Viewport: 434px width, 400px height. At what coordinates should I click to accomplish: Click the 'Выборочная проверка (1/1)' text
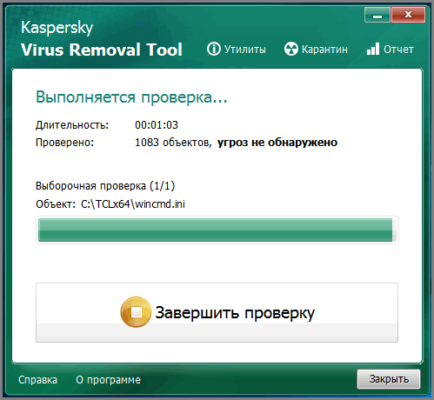(105, 186)
